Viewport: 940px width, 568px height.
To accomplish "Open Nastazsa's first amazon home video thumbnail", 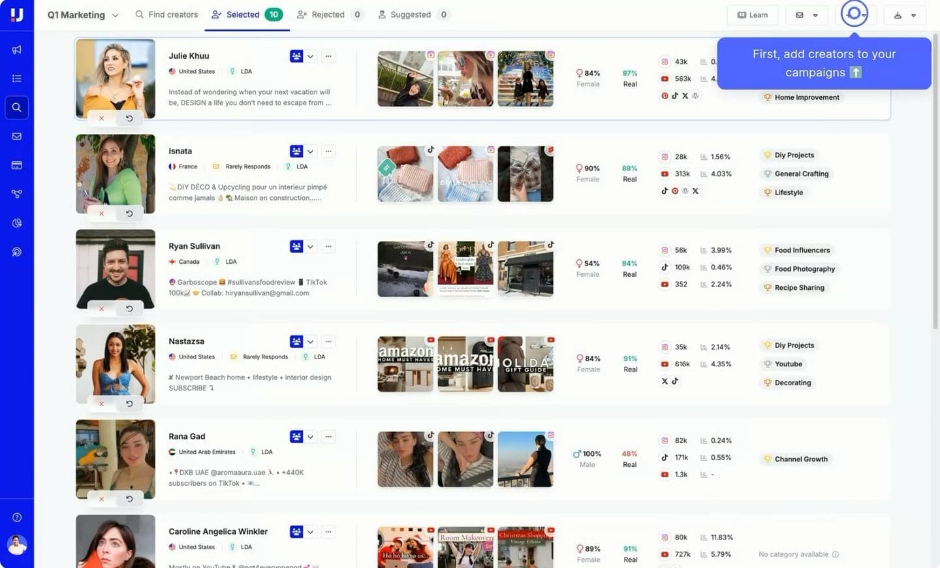I will [x=405, y=364].
